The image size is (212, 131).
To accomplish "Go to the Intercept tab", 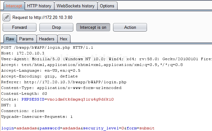I will (x=14, y=6).
